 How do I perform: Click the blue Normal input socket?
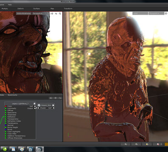[6, 125]
